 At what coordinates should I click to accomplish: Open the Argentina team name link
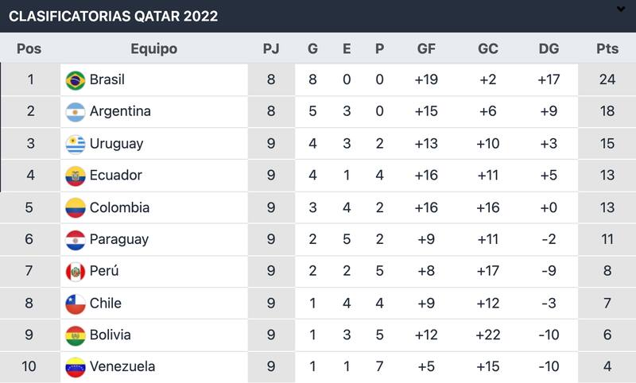coord(120,112)
